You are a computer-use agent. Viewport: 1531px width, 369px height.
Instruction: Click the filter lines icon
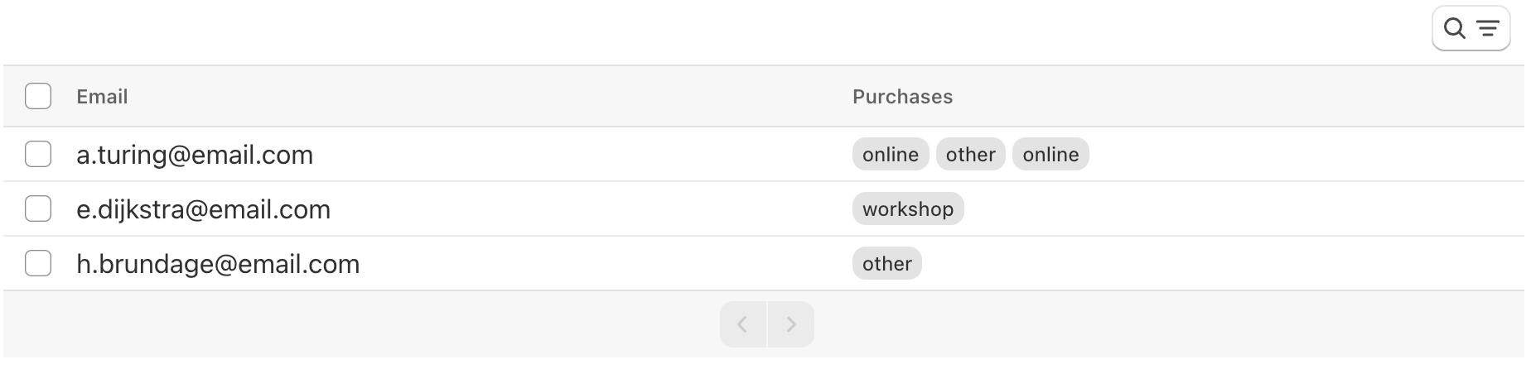(1488, 29)
